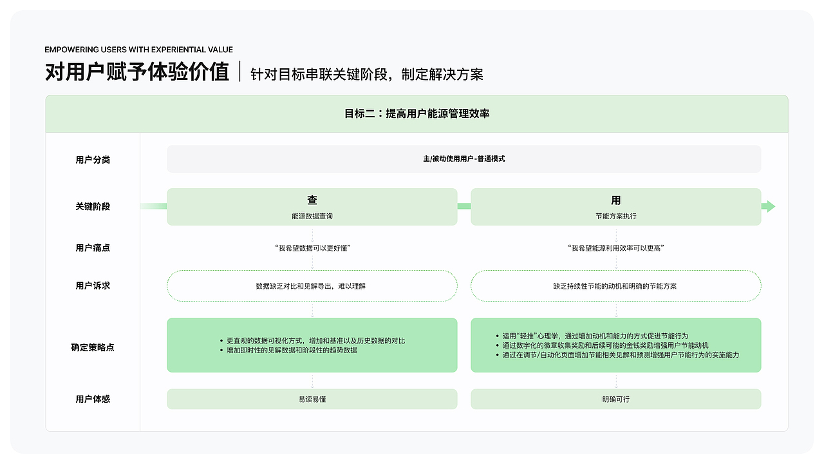This screenshot has height=464, width=824.
Task: Click the green arrow left of 查
Action: tap(153, 206)
